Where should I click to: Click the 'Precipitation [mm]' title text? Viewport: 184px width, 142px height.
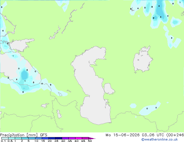click(19, 135)
